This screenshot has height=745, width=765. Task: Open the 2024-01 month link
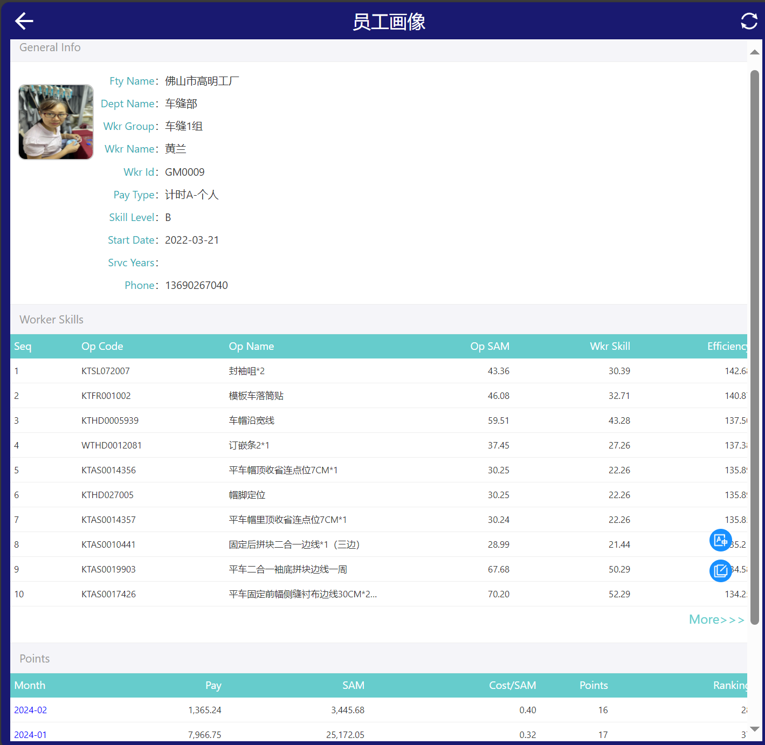[31, 735]
